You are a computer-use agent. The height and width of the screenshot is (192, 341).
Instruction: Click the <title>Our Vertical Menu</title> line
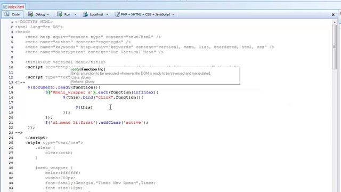[x=65, y=62]
